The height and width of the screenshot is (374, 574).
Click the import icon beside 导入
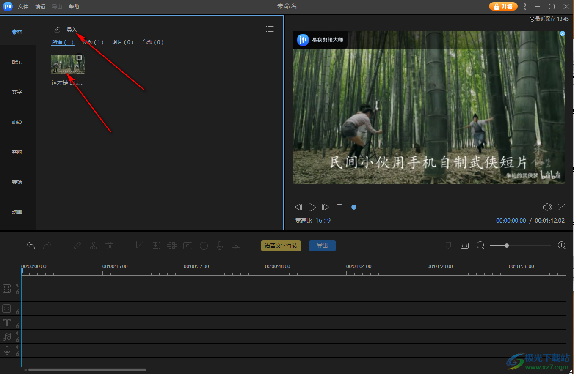57,30
